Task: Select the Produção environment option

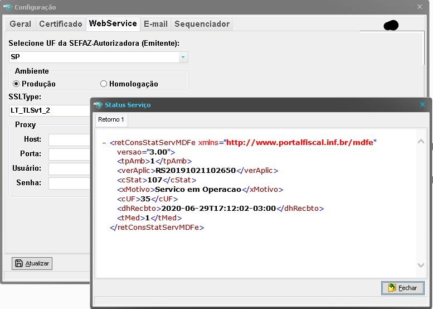Action: (34, 84)
